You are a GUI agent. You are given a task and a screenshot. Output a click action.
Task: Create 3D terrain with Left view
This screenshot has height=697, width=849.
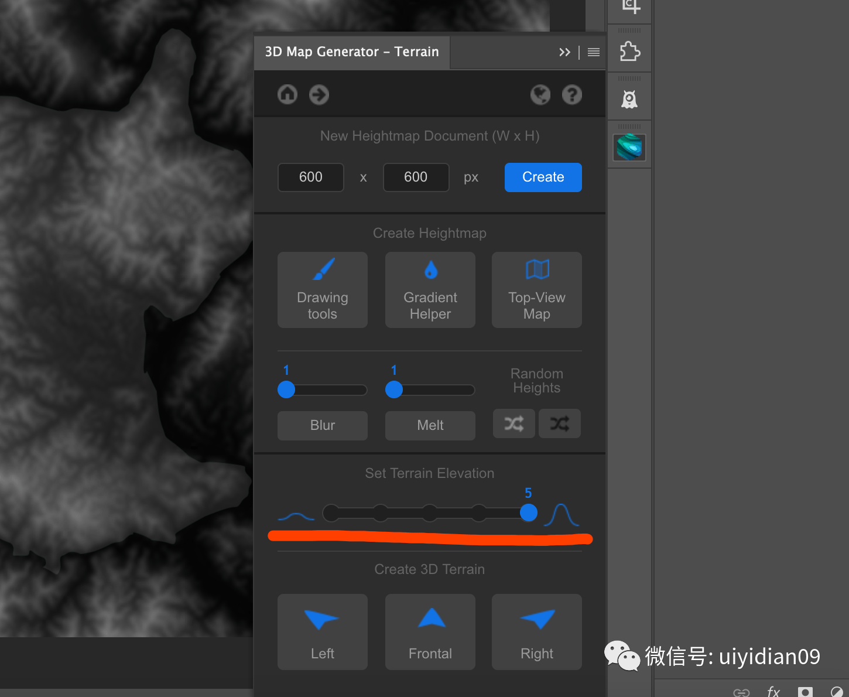pyautogui.click(x=323, y=632)
